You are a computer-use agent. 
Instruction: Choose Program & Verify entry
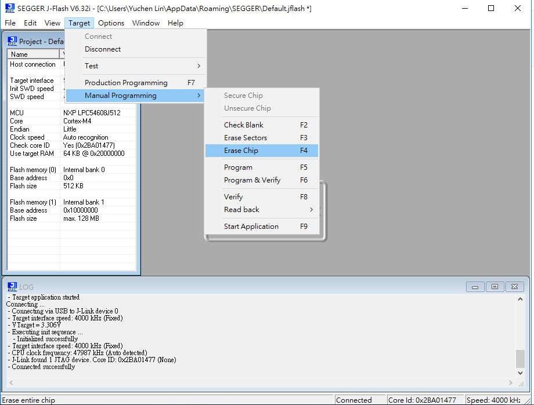[x=262, y=180]
